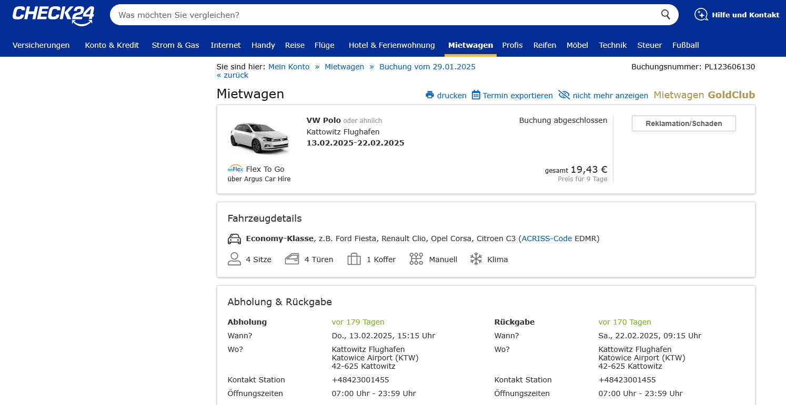Click the calendar icon for Termin exportieren

[476, 95]
